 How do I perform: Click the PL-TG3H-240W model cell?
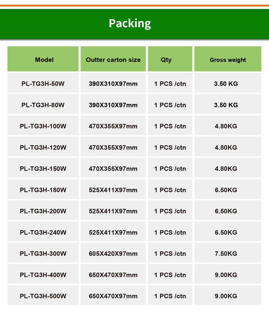click(x=43, y=232)
